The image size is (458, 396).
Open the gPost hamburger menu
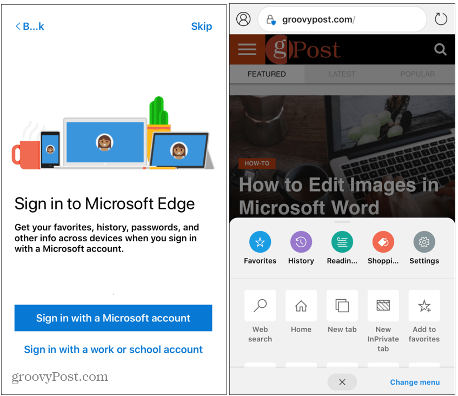pos(247,49)
